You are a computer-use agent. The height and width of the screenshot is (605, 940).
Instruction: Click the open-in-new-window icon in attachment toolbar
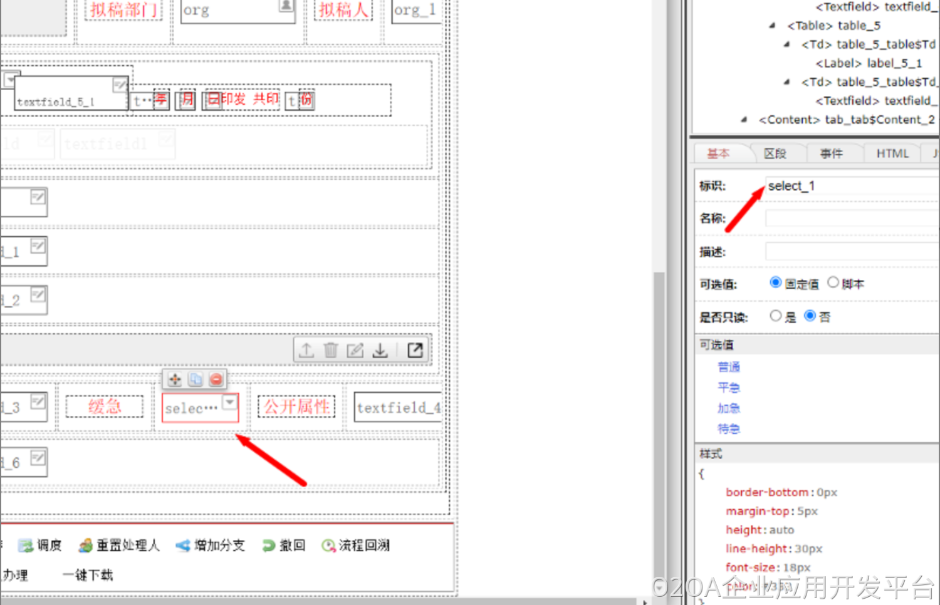coord(415,350)
